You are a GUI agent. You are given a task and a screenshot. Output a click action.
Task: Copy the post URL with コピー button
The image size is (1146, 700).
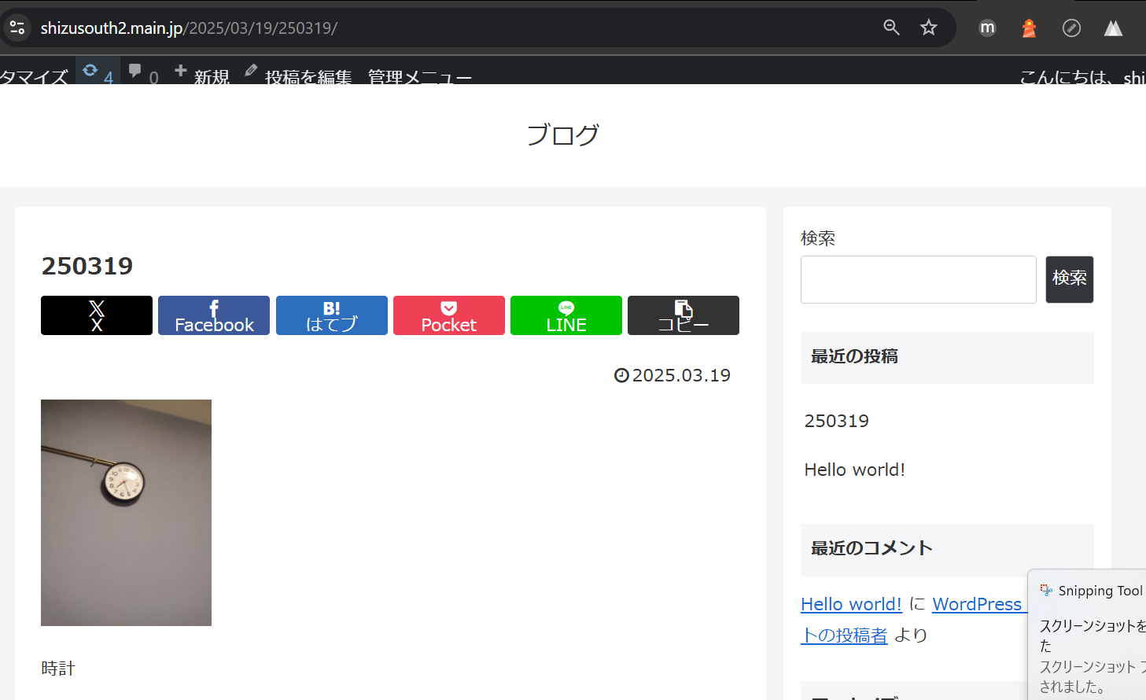pos(683,315)
